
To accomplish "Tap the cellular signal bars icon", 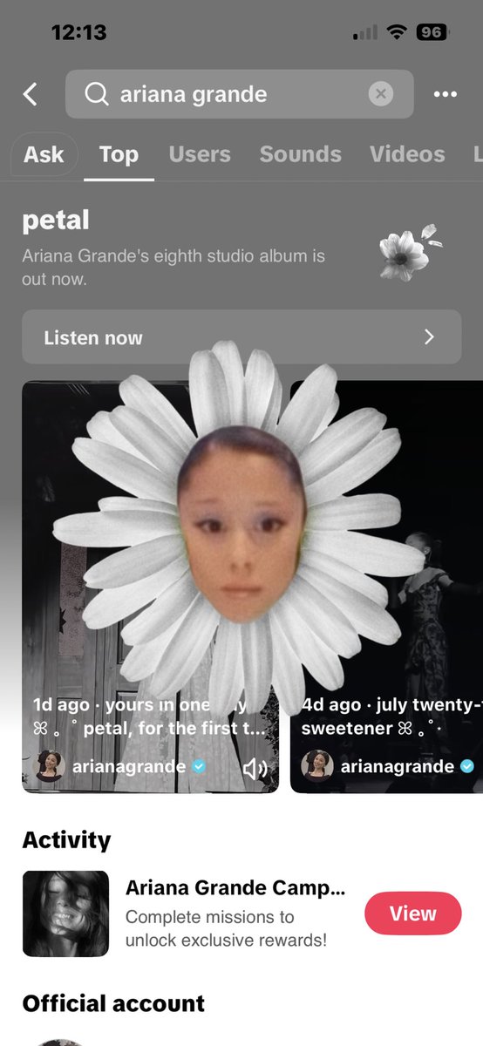I will pyautogui.click(x=366, y=33).
